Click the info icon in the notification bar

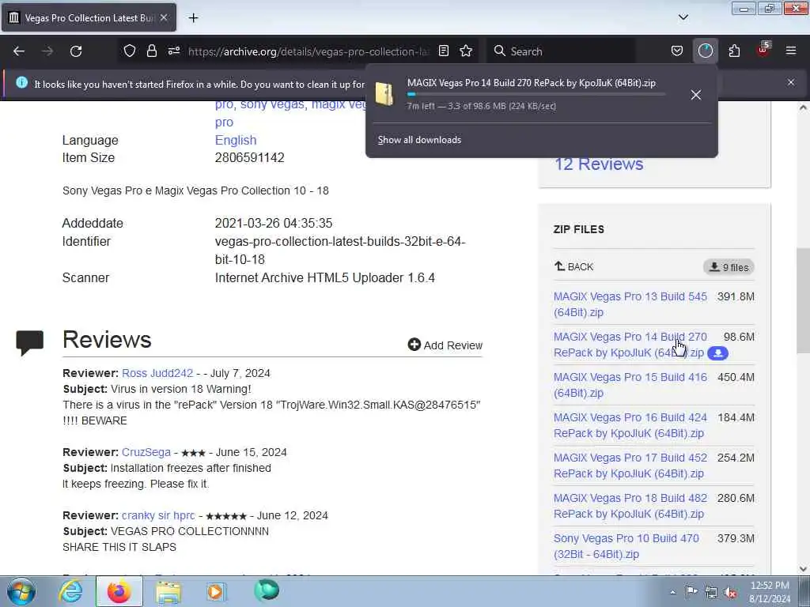click(x=21, y=82)
